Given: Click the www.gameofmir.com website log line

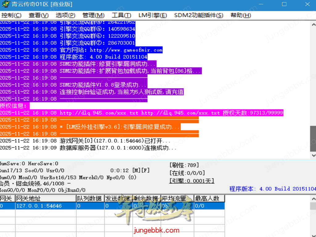Looking at the screenshot, I should click(111, 50).
